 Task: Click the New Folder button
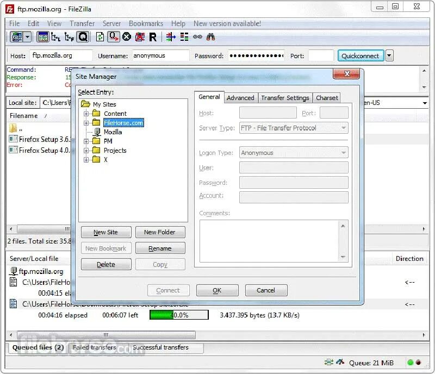click(160, 232)
